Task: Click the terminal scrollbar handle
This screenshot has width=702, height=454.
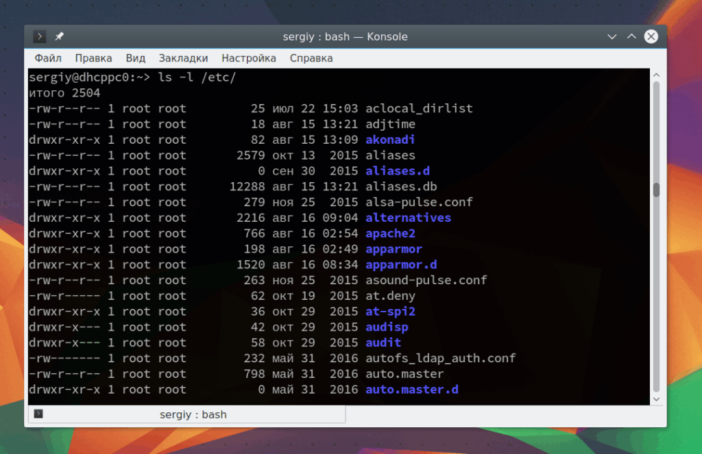Action: pyautogui.click(x=656, y=190)
